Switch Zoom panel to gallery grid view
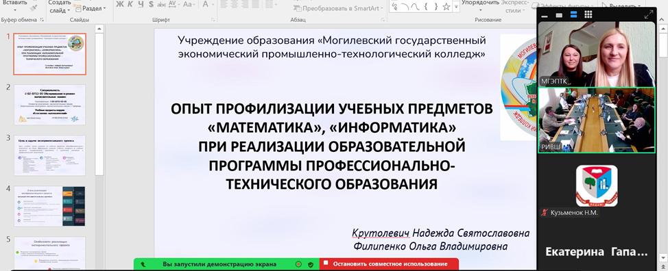This screenshot has width=668, height=271. click(588, 14)
